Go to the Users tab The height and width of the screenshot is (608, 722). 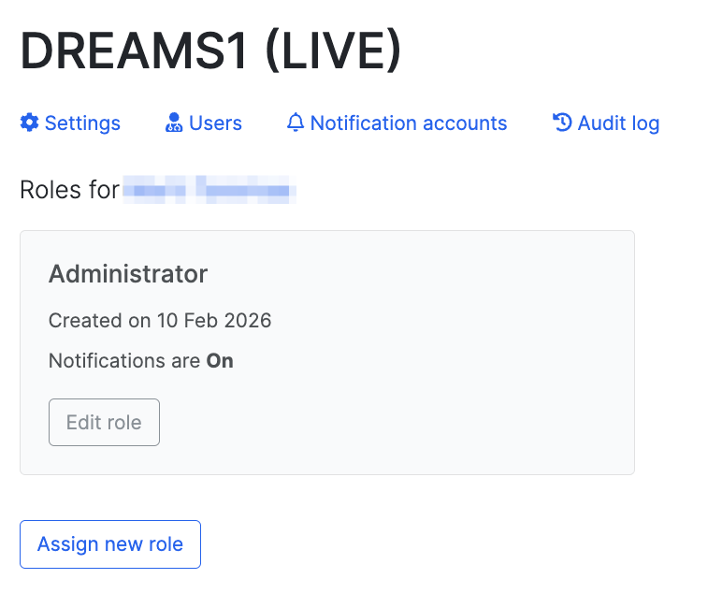(x=204, y=123)
